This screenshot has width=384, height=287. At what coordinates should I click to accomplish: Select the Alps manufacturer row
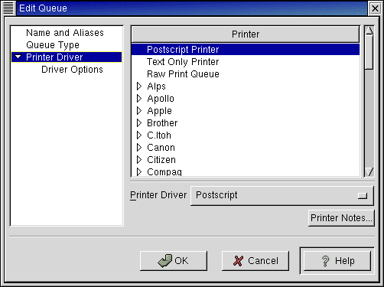[x=246, y=86]
